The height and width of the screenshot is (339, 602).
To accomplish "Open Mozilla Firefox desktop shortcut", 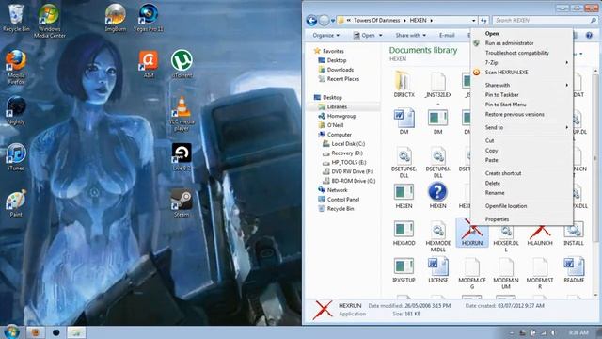I will (x=16, y=67).
